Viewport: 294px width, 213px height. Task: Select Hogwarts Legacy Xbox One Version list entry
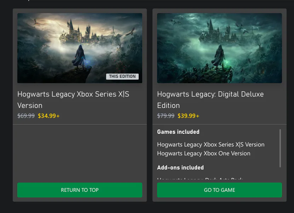[204, 153]
